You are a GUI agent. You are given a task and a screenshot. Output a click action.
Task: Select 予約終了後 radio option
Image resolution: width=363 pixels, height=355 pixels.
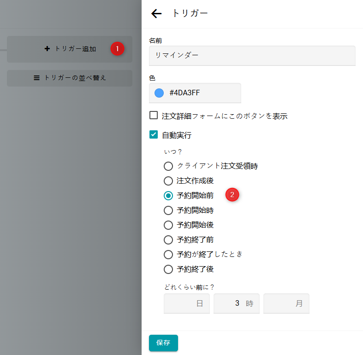tap(168, 269)
